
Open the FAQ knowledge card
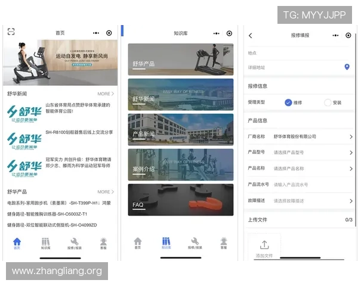181,200
